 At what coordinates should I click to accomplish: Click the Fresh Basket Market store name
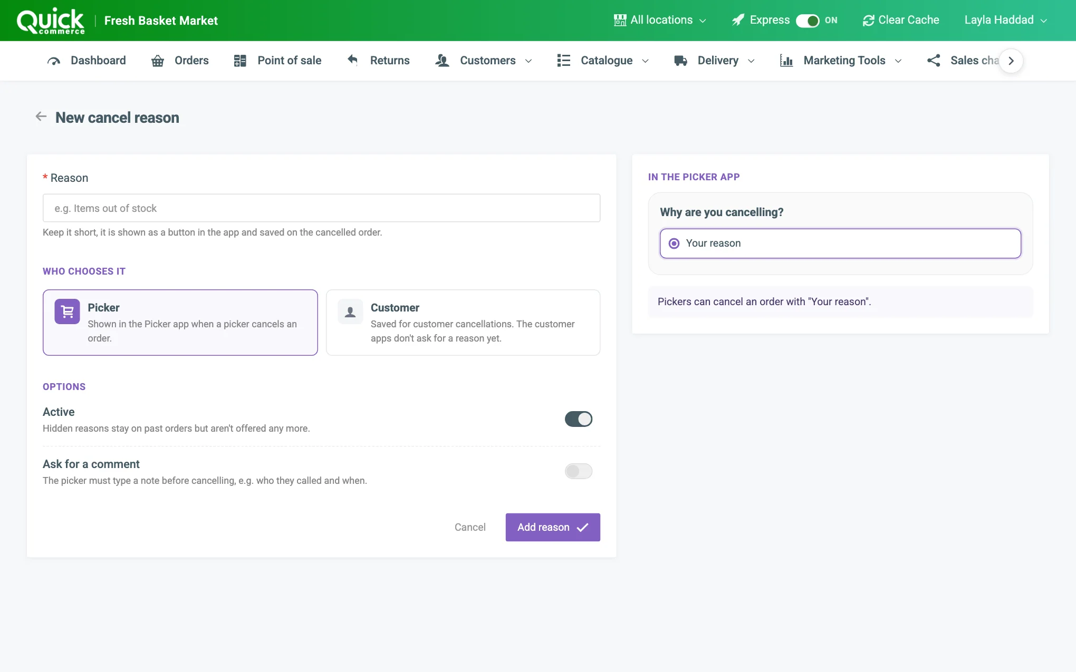[161, 21]
